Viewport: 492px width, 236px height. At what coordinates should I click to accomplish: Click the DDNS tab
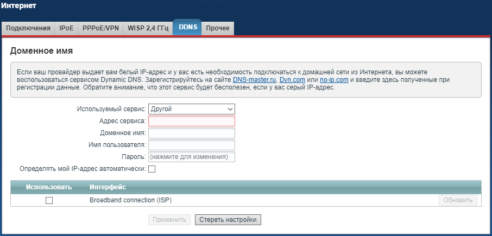187,28
